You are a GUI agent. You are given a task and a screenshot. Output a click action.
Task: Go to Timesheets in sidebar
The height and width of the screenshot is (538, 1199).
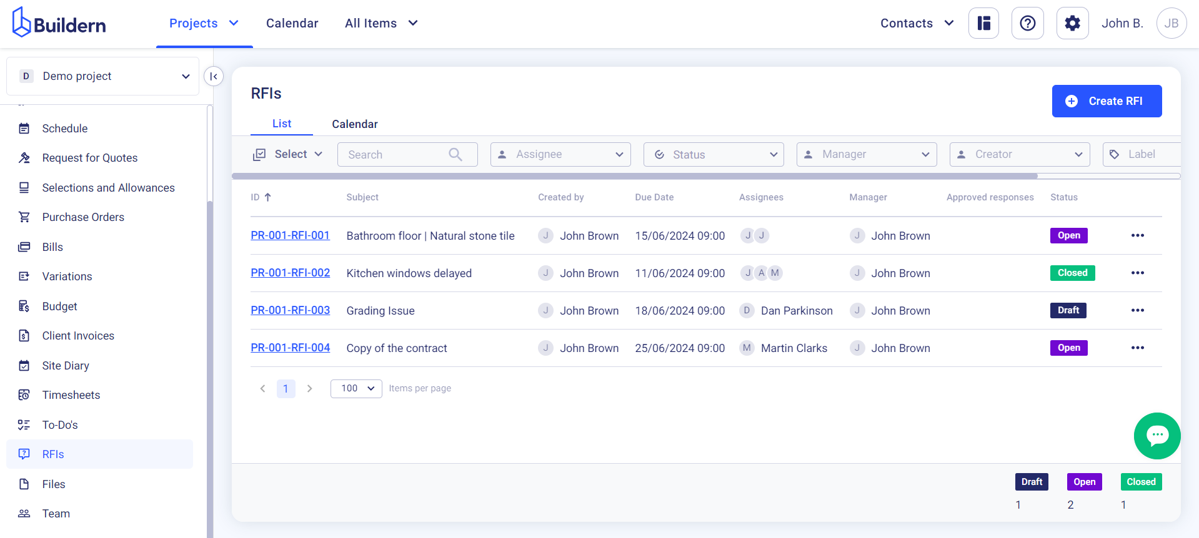(x=71, y=395)
